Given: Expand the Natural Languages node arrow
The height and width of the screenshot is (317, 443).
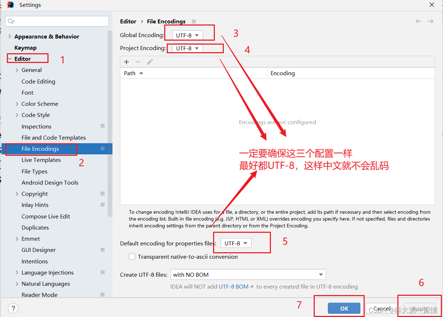Looking at the screenshot, I should [x=17, y=284].
